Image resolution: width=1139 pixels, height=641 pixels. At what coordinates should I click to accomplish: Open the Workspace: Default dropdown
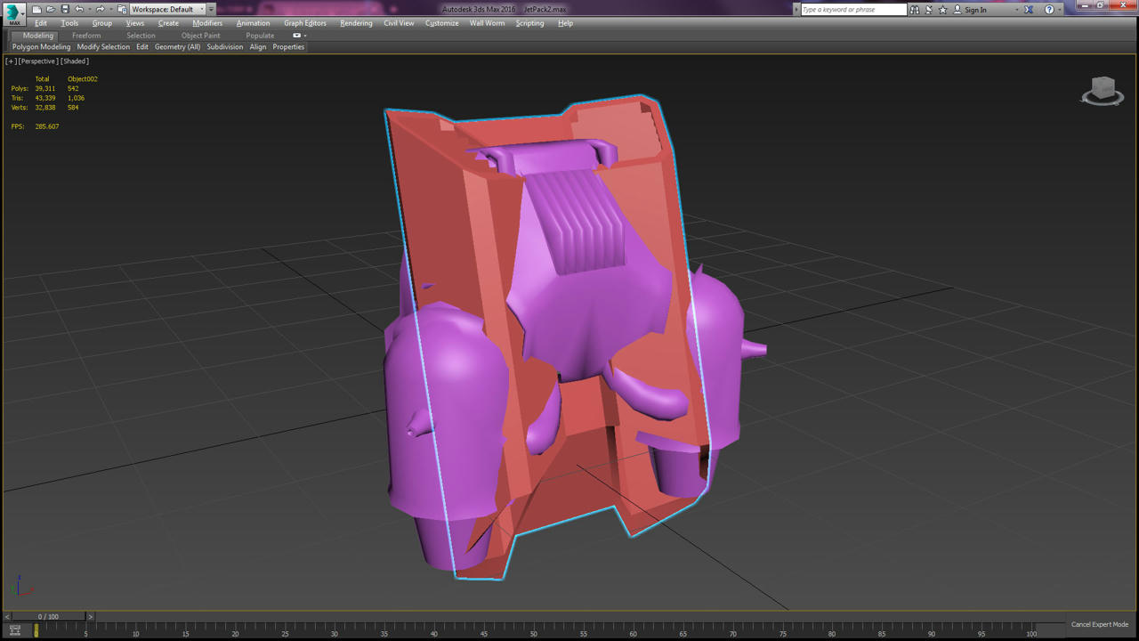(x=167, y=9)
